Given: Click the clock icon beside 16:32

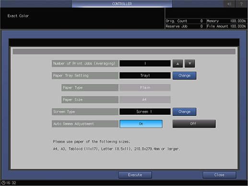Looking at the screenshot, I should click(x=3, y=183).
